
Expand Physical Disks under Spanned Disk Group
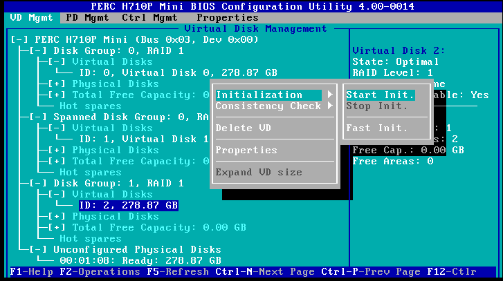[57, 150]
